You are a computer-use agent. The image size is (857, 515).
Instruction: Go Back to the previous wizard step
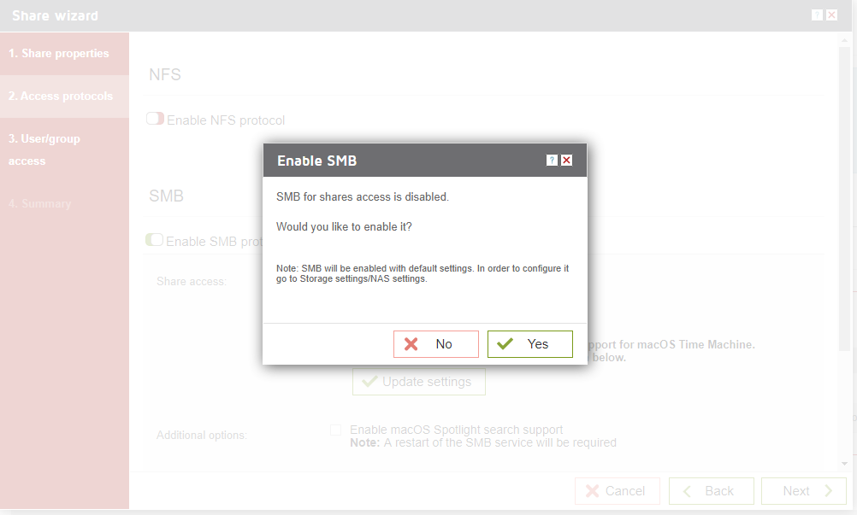tap(712, 491)
